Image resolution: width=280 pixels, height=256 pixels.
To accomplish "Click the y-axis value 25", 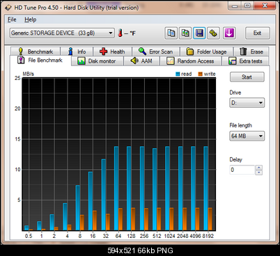I will tap(17, 78).
